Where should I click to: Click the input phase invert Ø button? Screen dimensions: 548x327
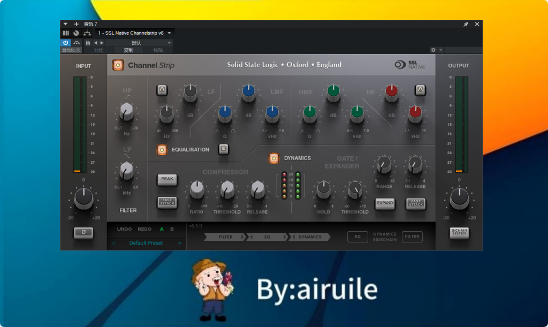coord(83,232)
